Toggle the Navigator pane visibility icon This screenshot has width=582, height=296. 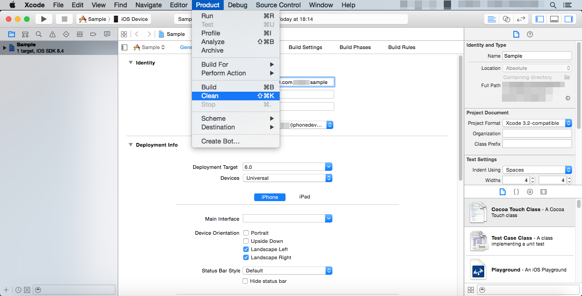[540, 19]
